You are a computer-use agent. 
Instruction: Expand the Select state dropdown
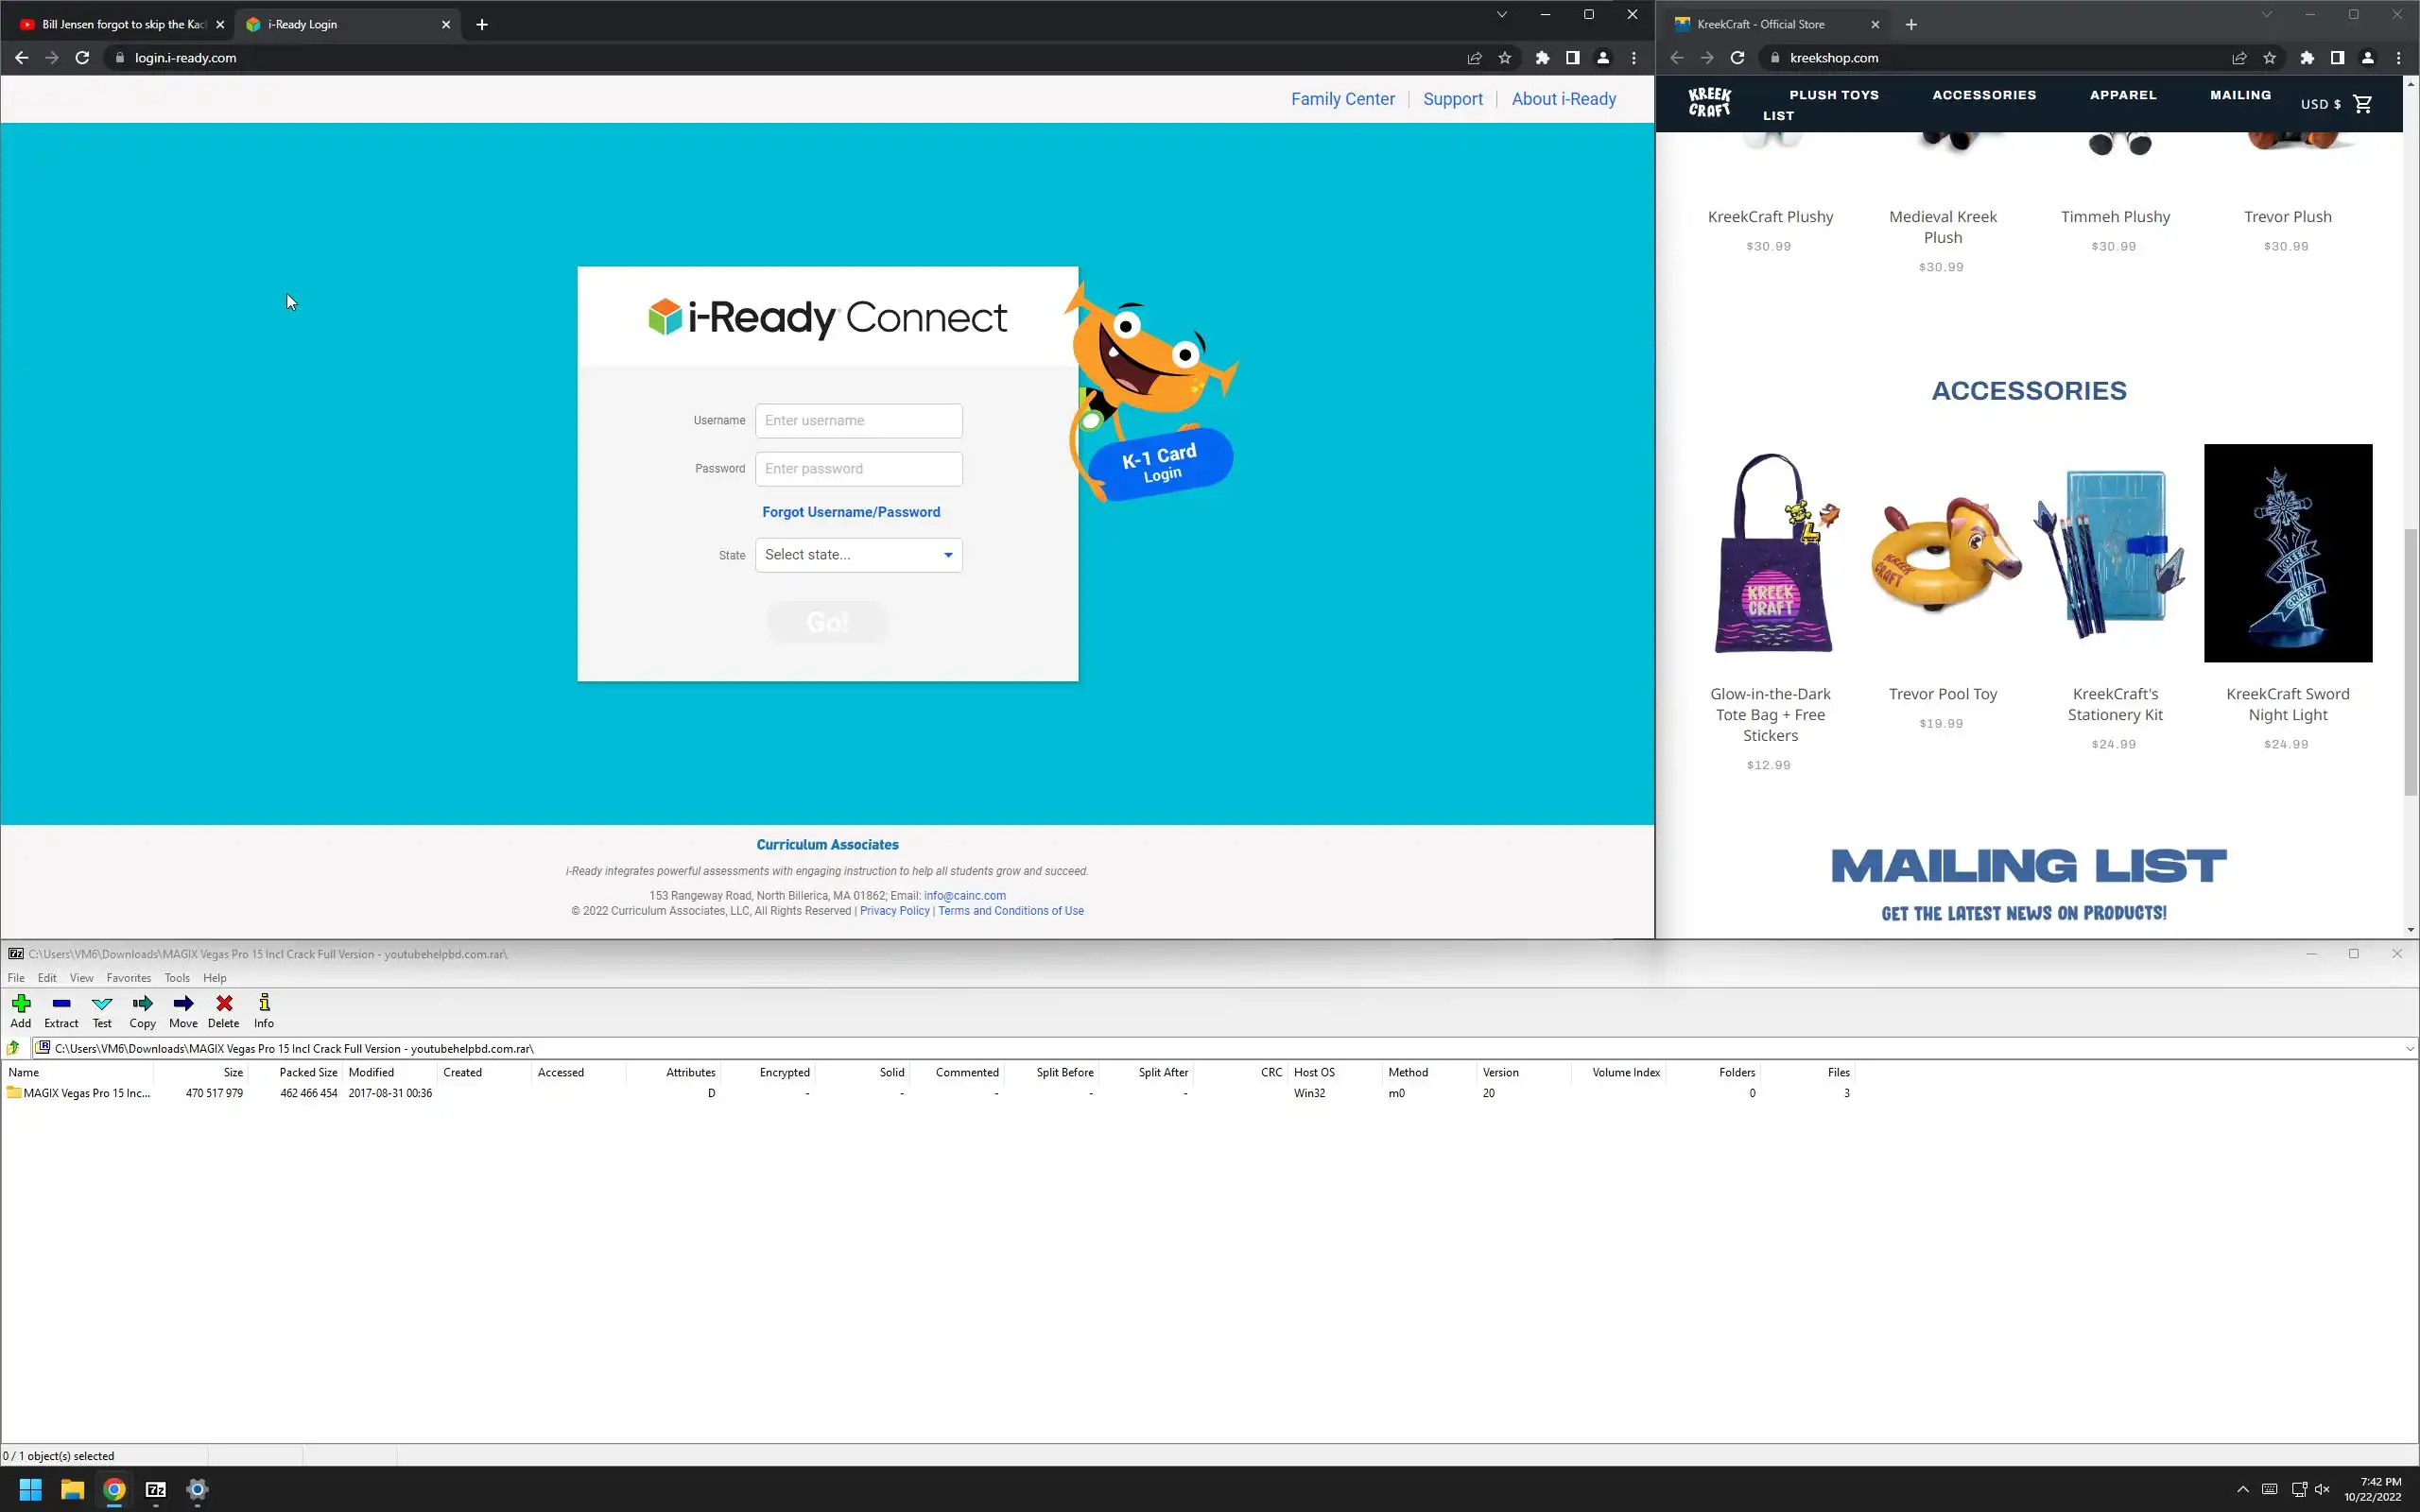(x=858, y=555)
